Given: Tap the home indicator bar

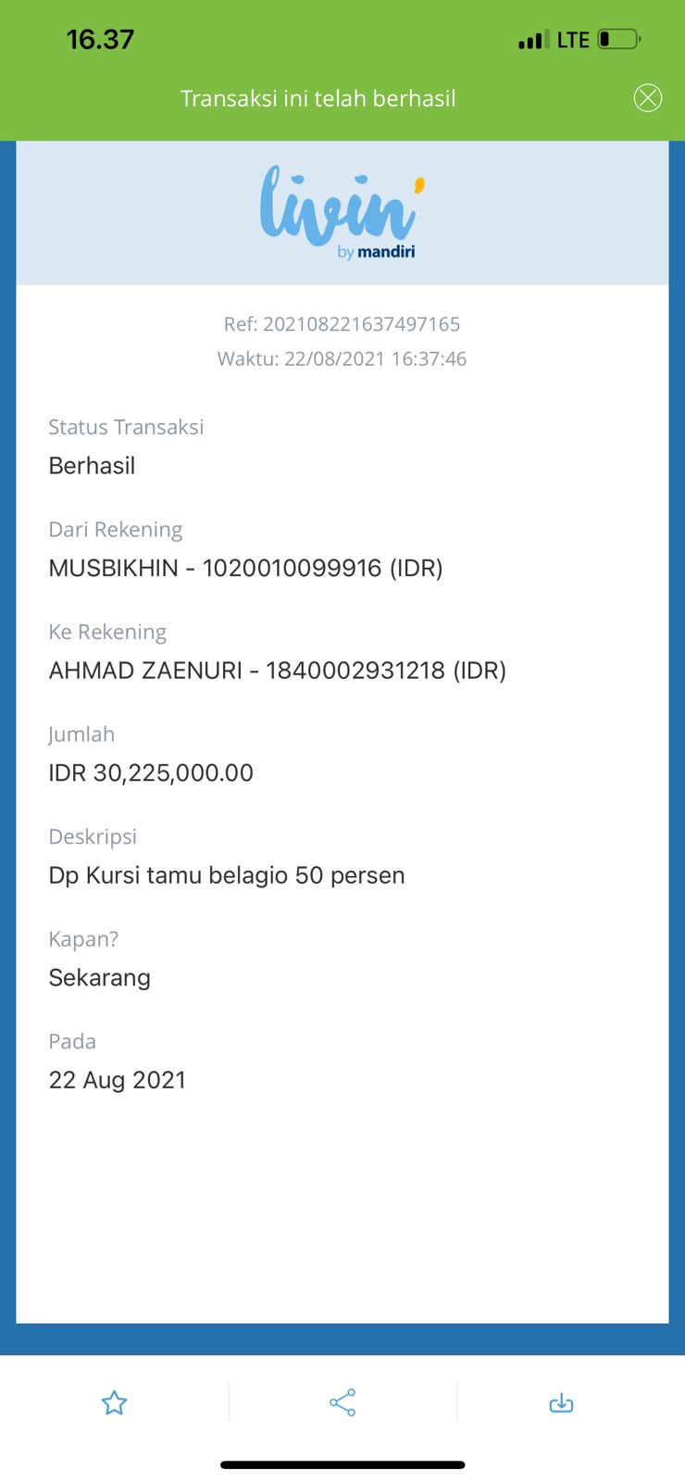Looking at the screenshot, I should tap(342, 1464).
